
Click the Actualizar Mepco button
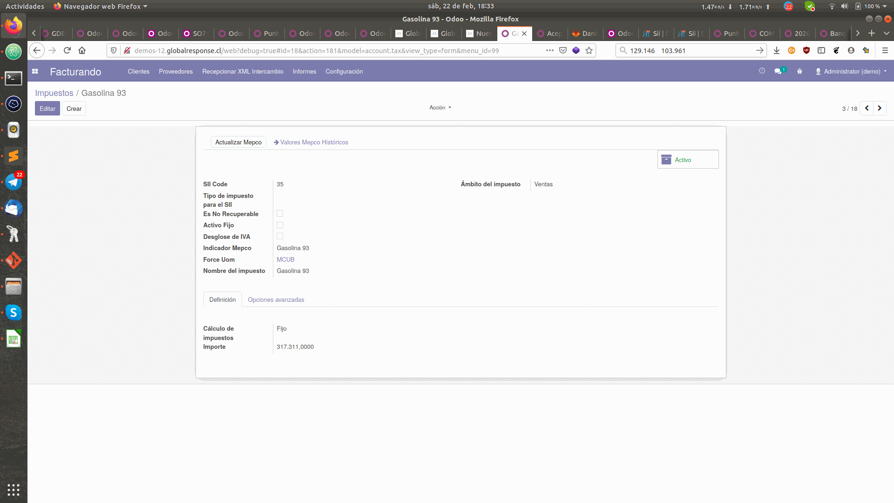tap(237, 142)
